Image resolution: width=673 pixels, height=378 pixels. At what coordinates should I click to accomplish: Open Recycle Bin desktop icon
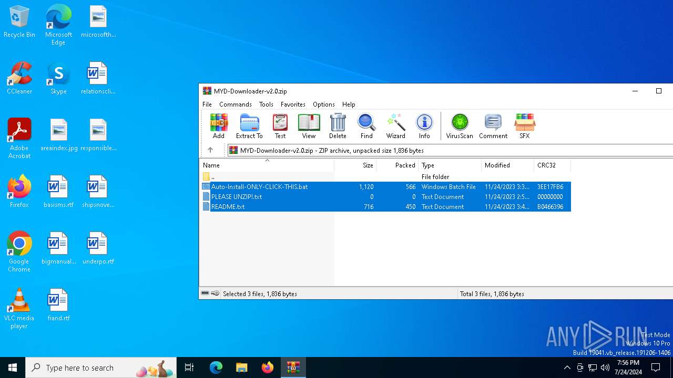coord(19,22)
